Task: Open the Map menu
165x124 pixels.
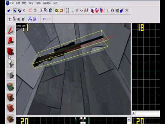Action: click(x=24, y=3)
